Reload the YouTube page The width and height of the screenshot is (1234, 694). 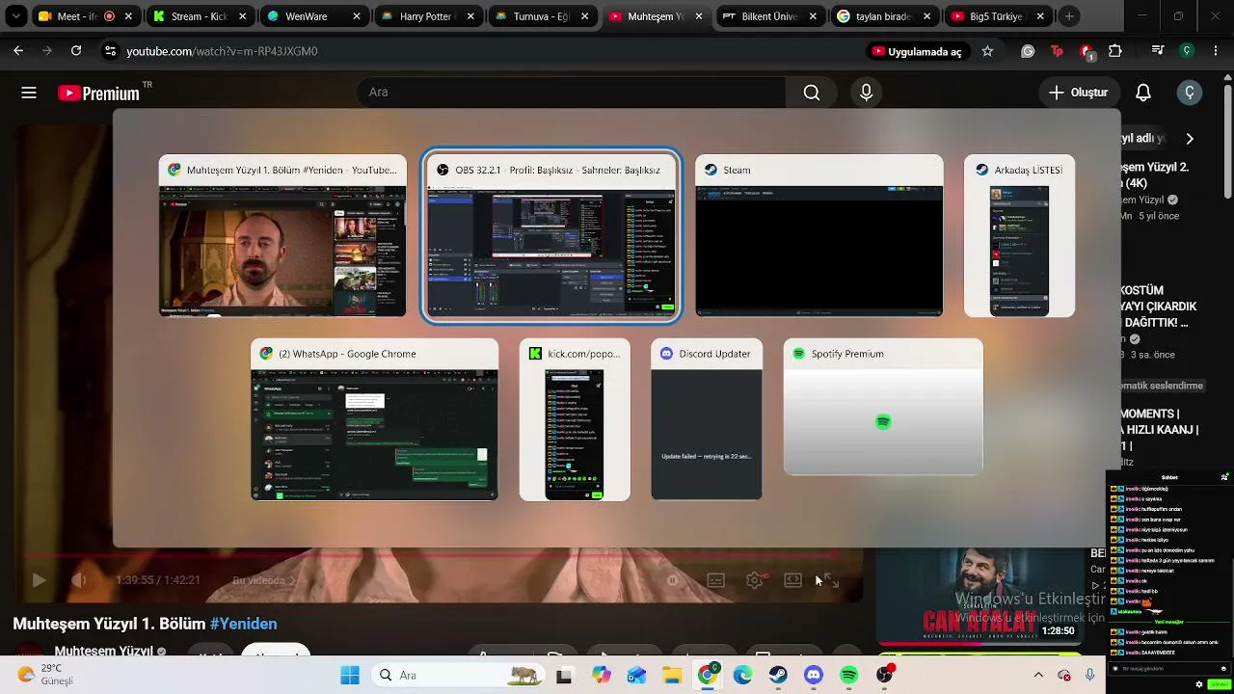click(x=76, y=51)
